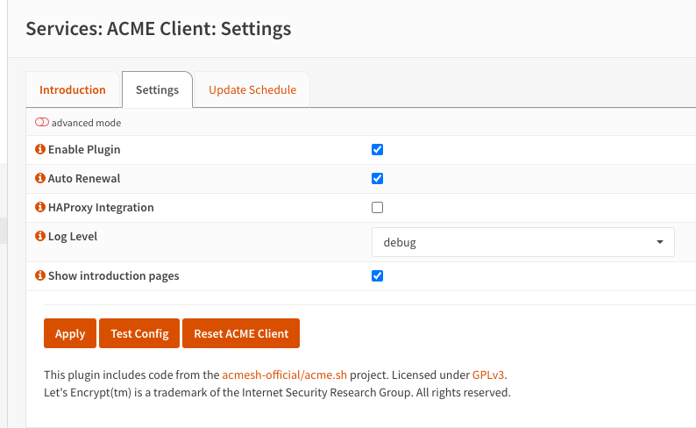This screenshot has width=696, height=428.
Task: Switch to the Introduction tab
Action: 73,89
